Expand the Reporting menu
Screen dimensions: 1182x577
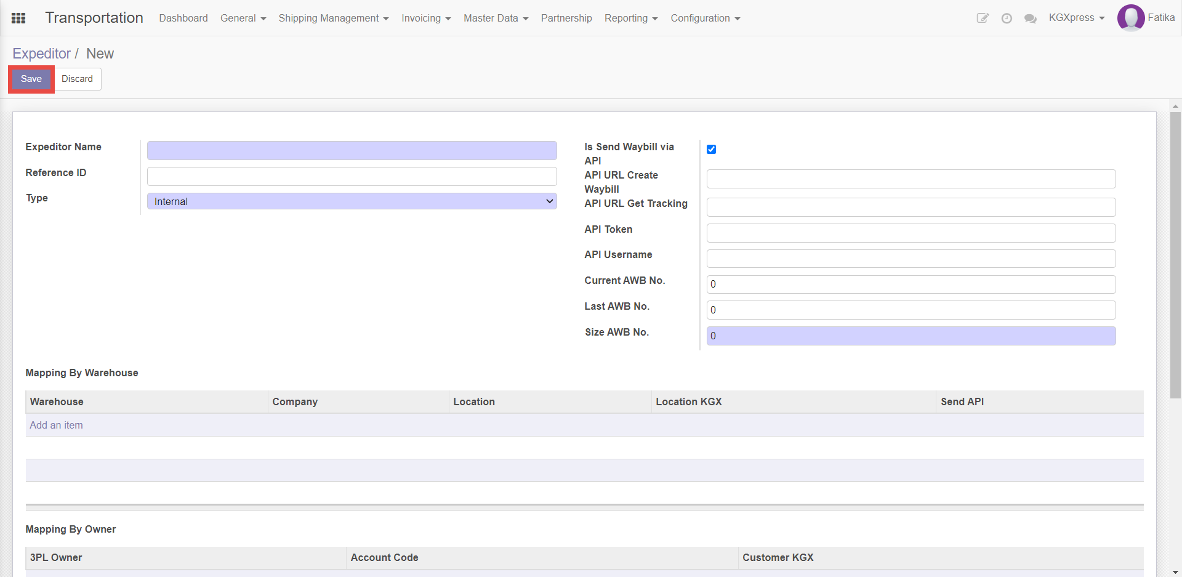tap(631, 18)
